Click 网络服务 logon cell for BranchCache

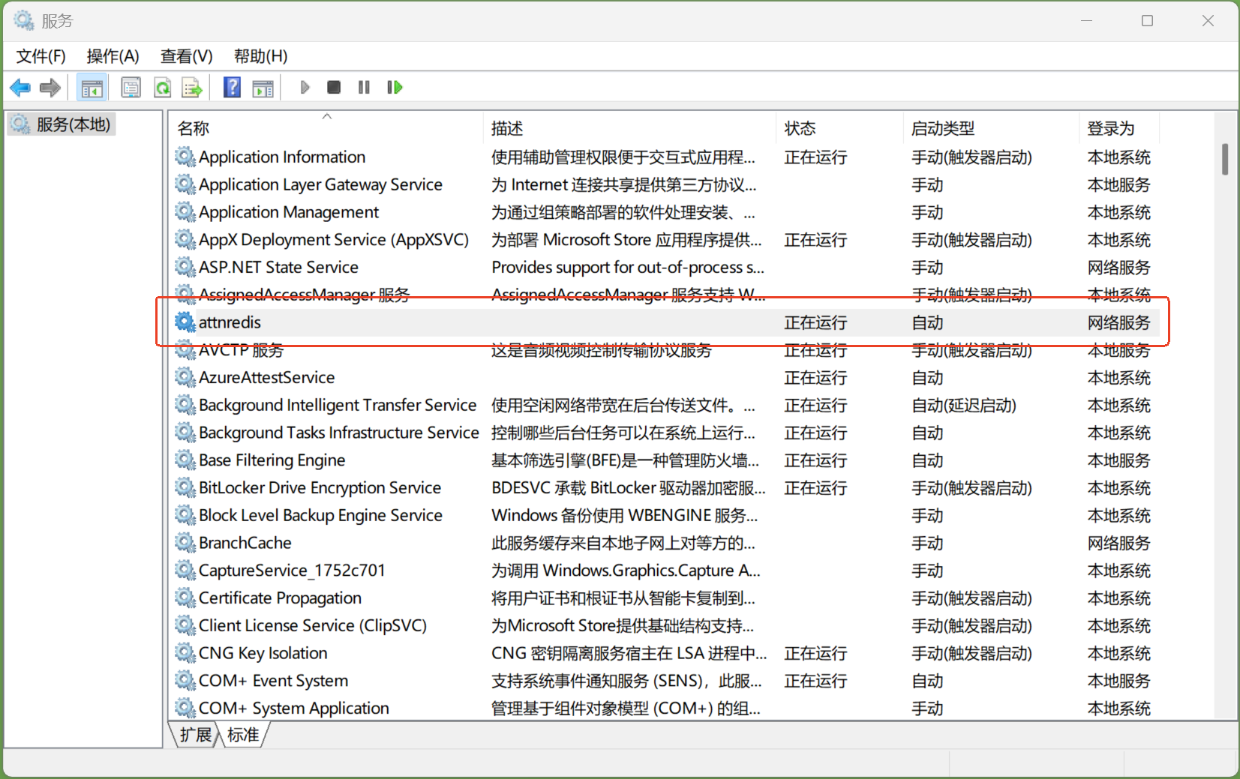(1118, 543)
